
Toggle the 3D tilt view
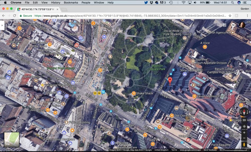244,120
